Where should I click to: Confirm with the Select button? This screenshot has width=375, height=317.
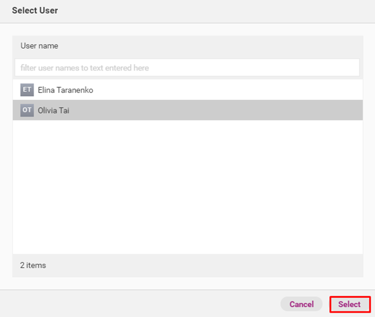[349, 304]
